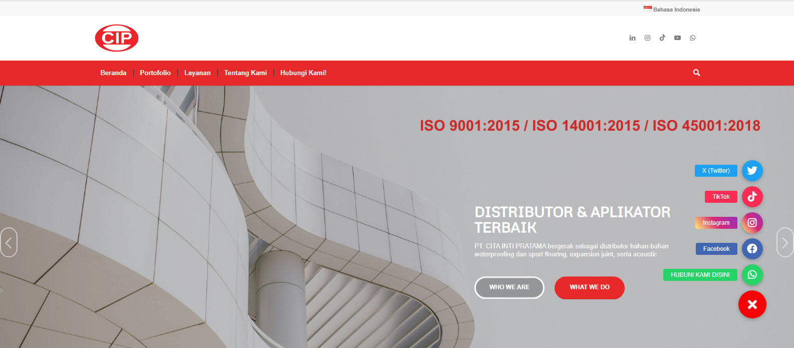The image size is (794, 348).
Task: Open the Instagram icon in header
Action: (647, 38)
